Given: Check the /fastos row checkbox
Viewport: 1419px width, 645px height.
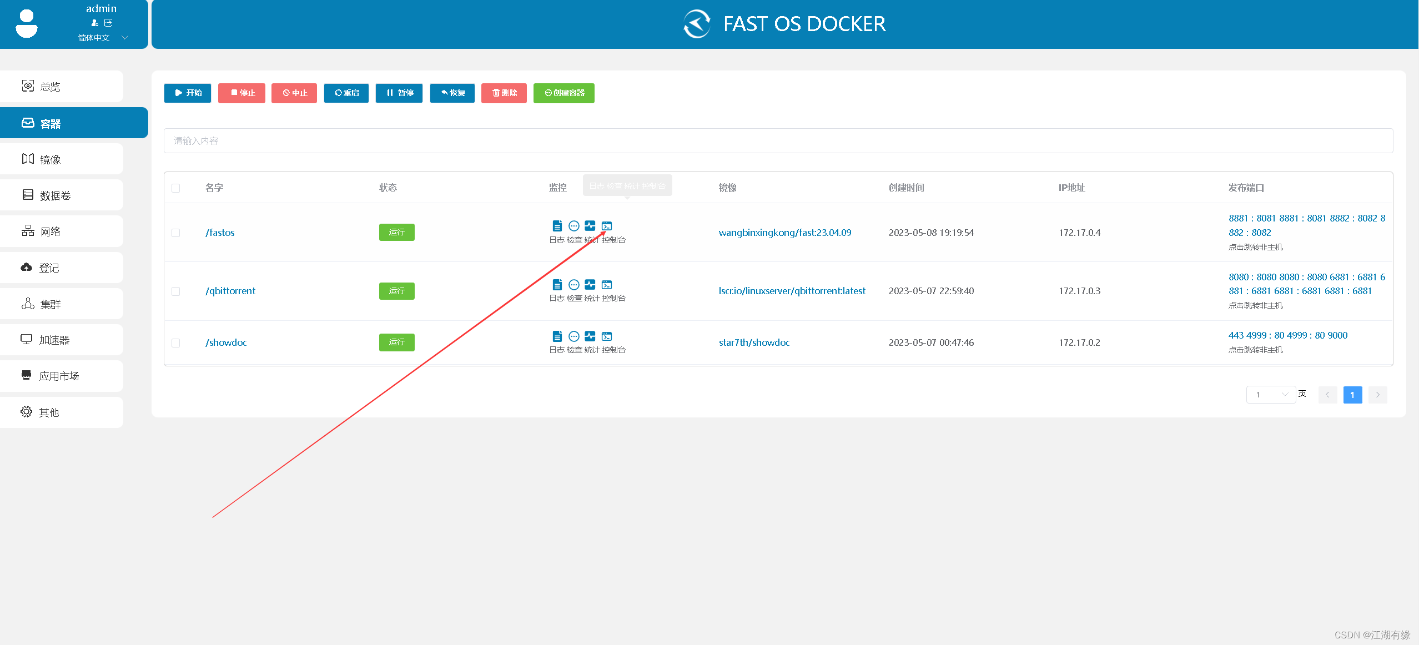Looking at the screenshot, I should tap(176, 233).
